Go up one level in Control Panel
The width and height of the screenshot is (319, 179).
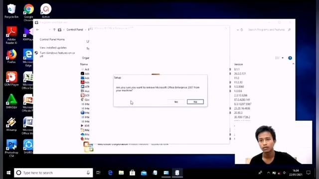point(54,30)
